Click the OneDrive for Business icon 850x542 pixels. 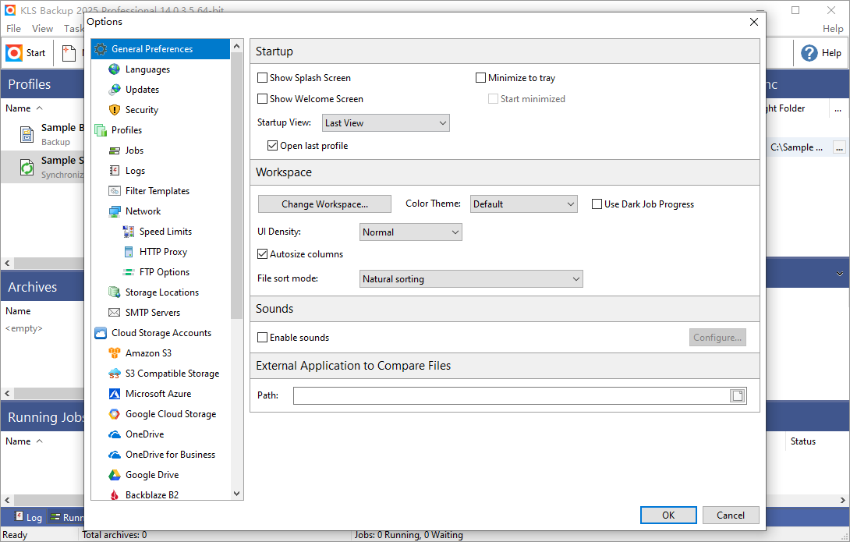[x=115, y=455]
